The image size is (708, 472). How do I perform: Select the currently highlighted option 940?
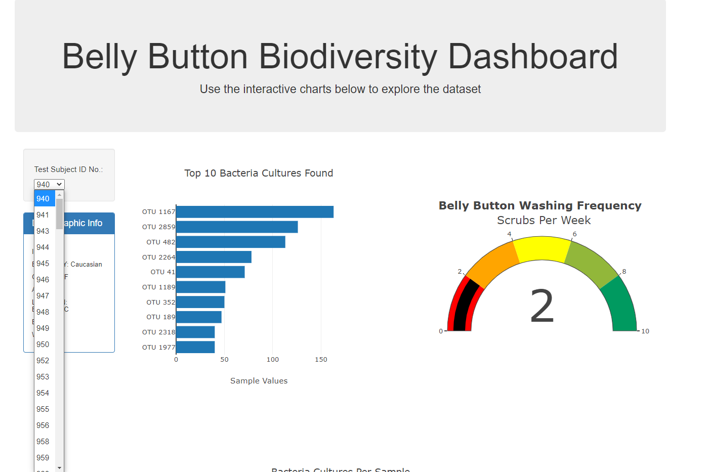pyautogui.click(x=43, y=198)
